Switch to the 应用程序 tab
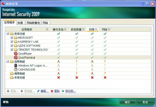 (x=9, y=22)
